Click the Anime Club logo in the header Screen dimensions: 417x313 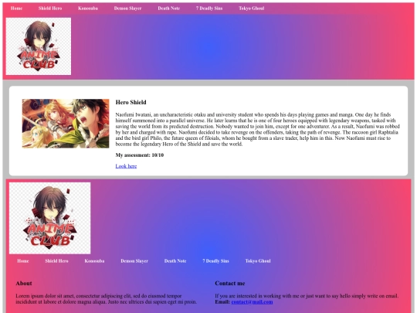[x=39, y=46]
